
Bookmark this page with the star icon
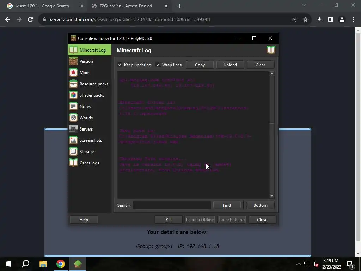305,20
